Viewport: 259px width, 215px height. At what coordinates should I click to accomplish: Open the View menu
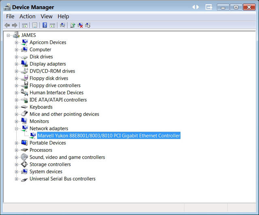coord(47,16)
